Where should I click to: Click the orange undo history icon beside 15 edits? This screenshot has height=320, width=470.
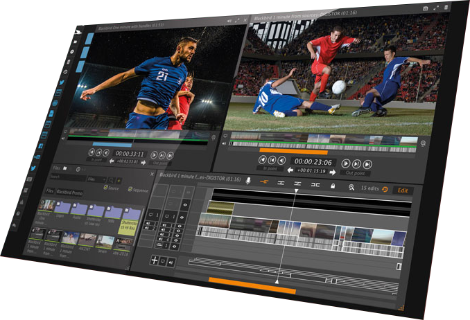pos(385,189)
